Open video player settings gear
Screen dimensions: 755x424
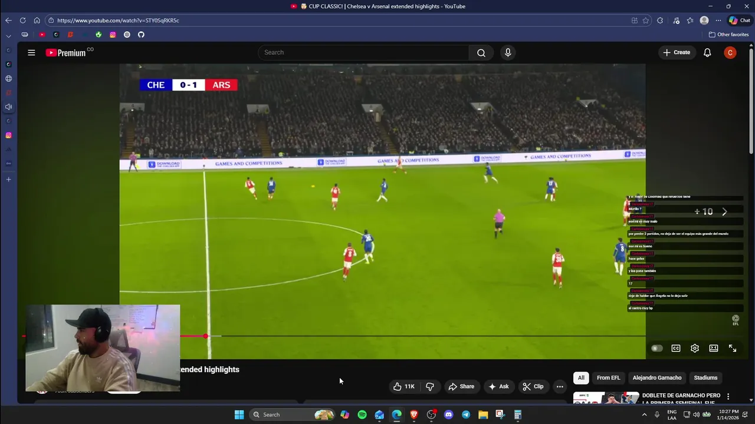pos(695,348)
